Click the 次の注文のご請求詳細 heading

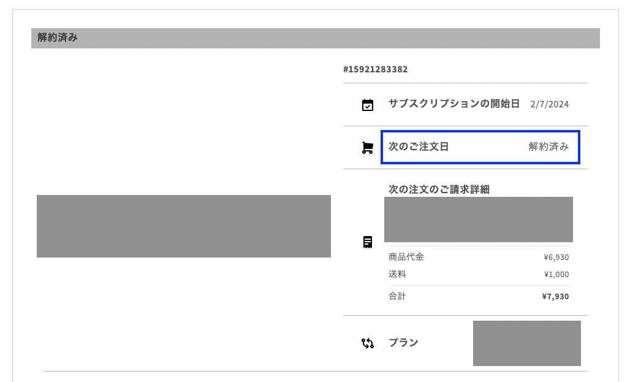pos(439,189)
